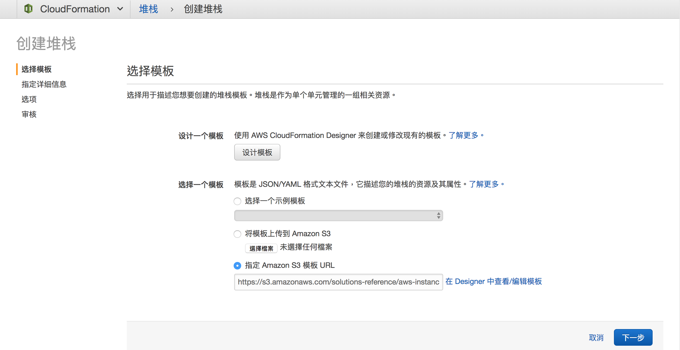Click the CloudFormation service logo icon

(x=28, y=9)
